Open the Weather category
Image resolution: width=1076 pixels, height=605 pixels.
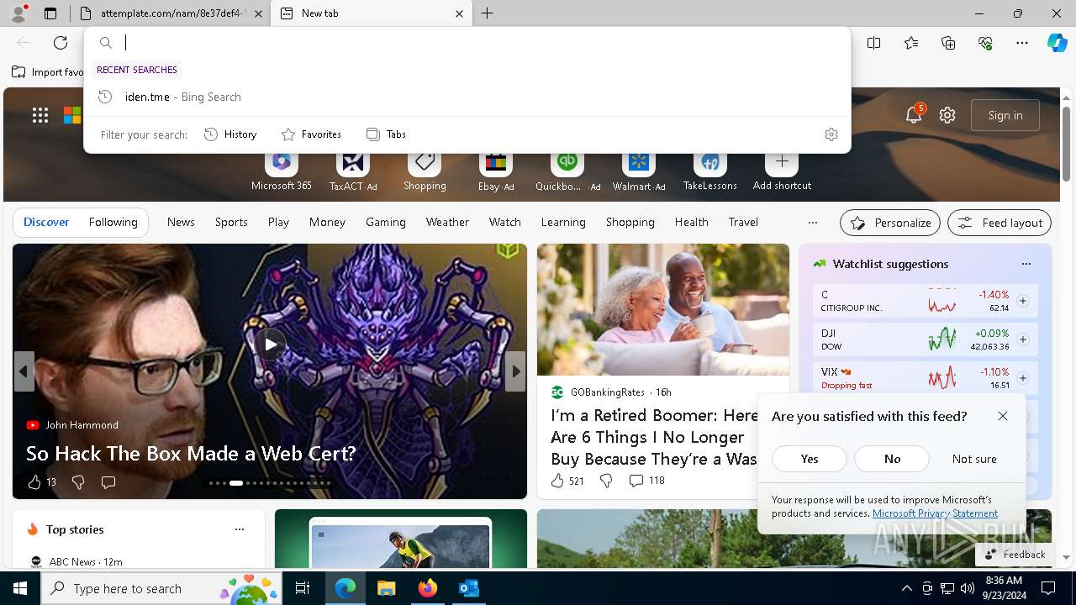pyautogui.click(x=447, y=222)
